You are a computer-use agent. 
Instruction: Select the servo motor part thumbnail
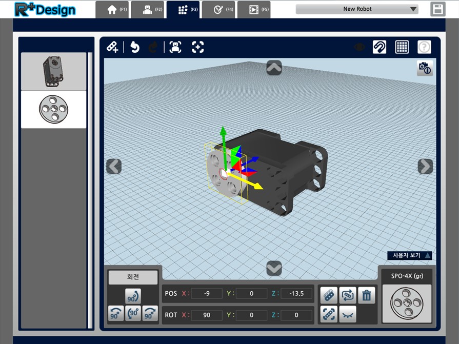click(53, 71)
